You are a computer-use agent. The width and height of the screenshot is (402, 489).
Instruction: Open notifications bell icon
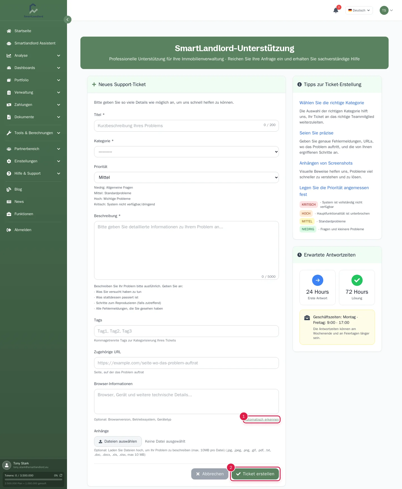[x=336, y=10]
